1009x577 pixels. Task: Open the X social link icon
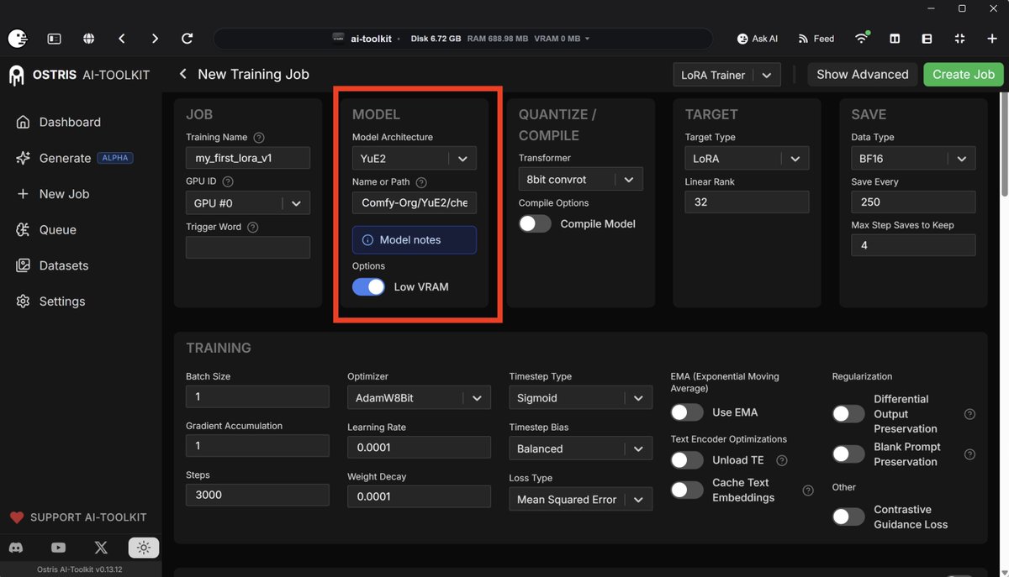(101, 548)
